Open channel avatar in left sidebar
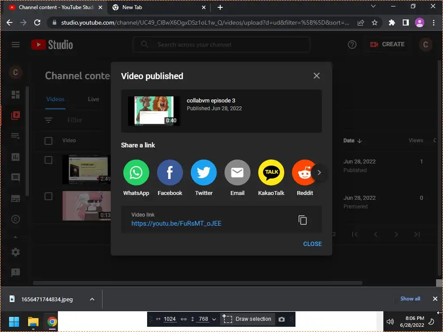The image size is (443, 332). click(x=16, y=73)
